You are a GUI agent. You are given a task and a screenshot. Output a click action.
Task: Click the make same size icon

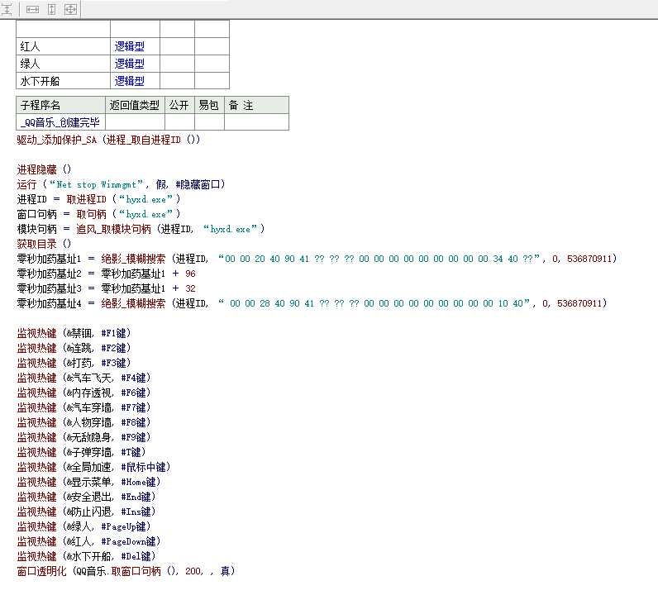[x=70, y=9]
